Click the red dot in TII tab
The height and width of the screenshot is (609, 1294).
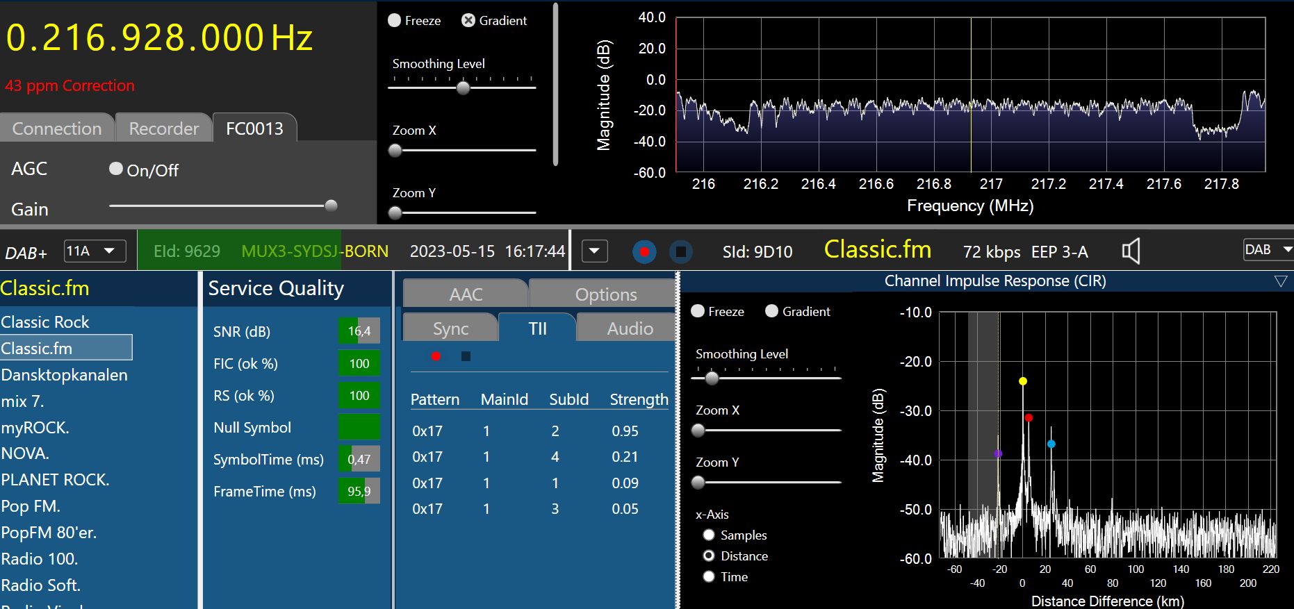tap(436, 356)
